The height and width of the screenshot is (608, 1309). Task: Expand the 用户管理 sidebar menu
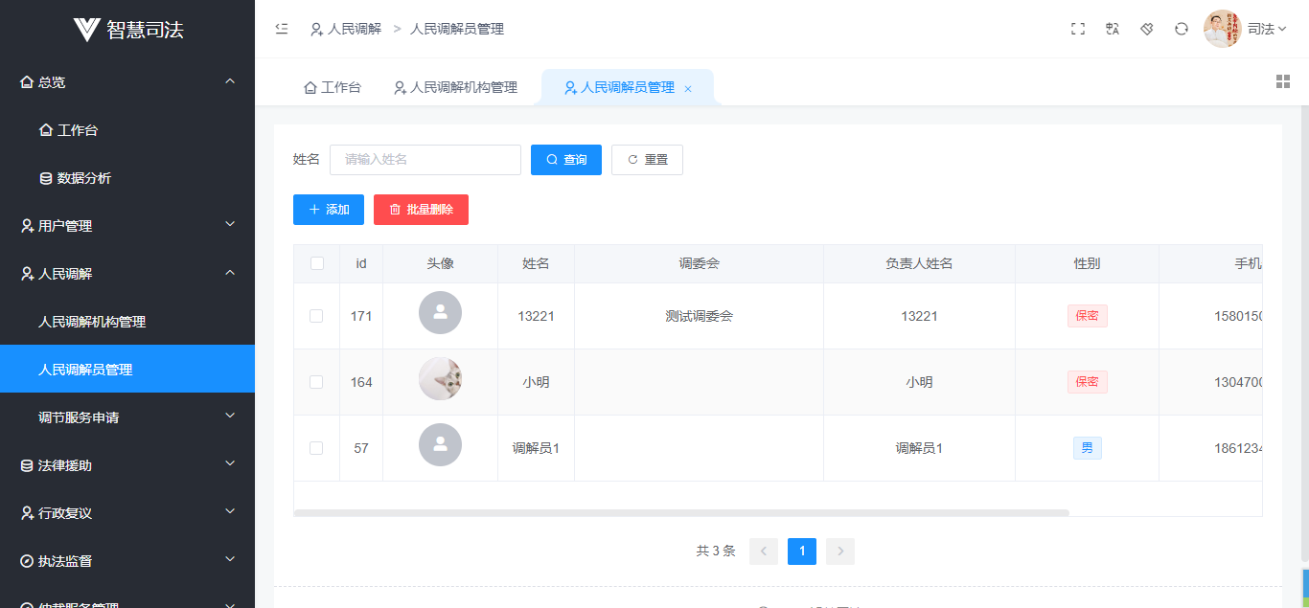click(127, 226)
